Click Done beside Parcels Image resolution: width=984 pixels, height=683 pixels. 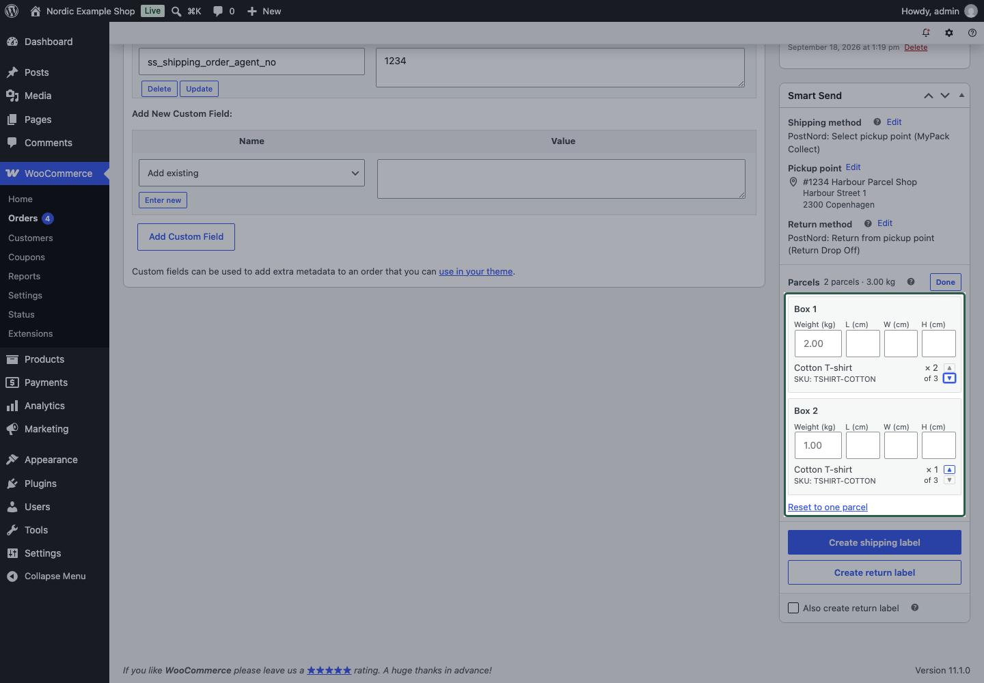click(946, 282)
